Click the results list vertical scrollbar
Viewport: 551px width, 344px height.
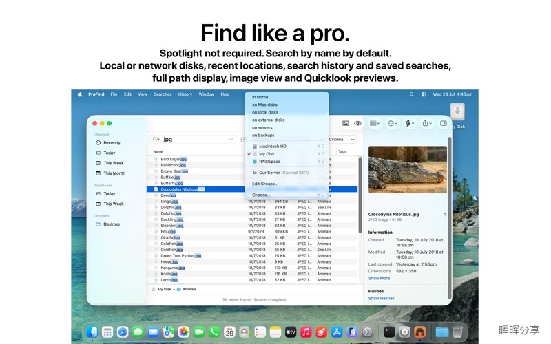360,195
